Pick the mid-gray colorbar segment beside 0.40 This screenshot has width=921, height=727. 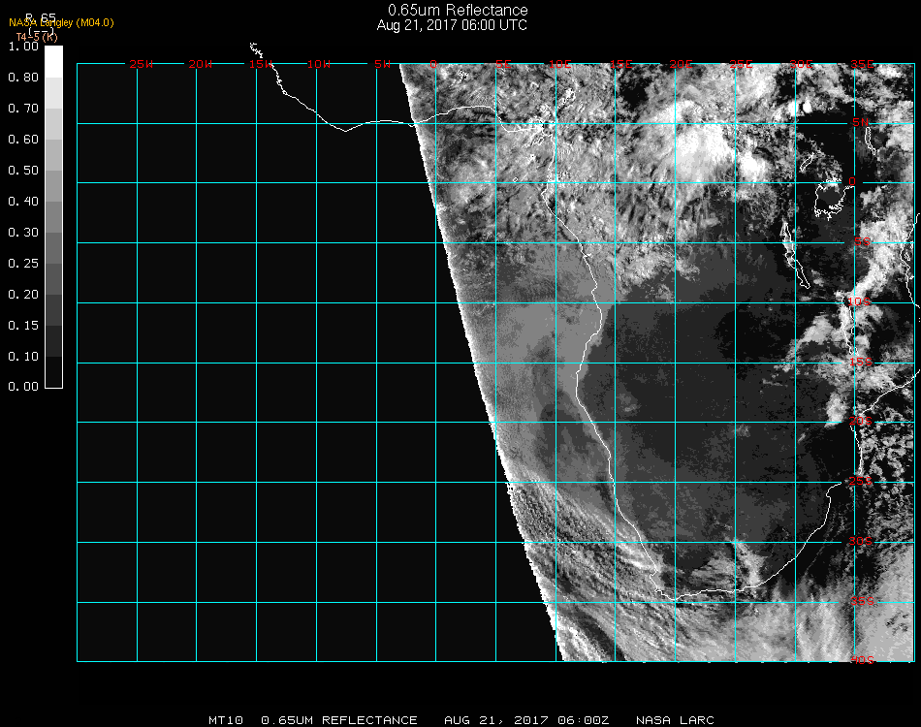[x=53, y=217]
